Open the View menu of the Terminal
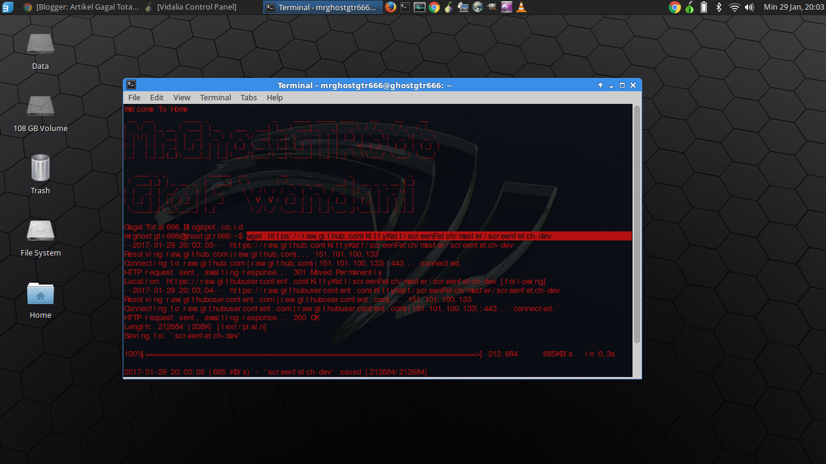Viewport: 826px width, 464px height. 181,97
